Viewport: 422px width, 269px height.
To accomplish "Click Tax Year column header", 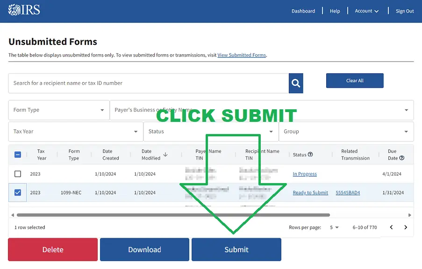I will pos(42,155).
